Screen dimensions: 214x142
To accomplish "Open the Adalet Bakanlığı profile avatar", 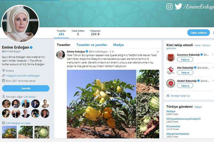I will point(171,83).
